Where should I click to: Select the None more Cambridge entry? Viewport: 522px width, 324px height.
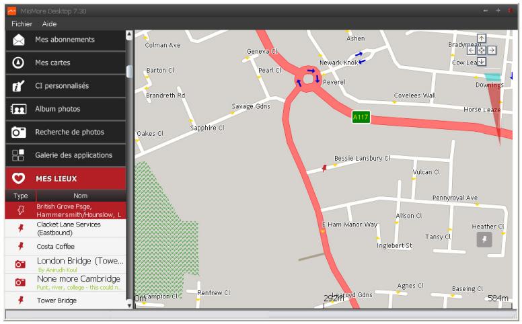pyautogui.click(x=65, y=282)
